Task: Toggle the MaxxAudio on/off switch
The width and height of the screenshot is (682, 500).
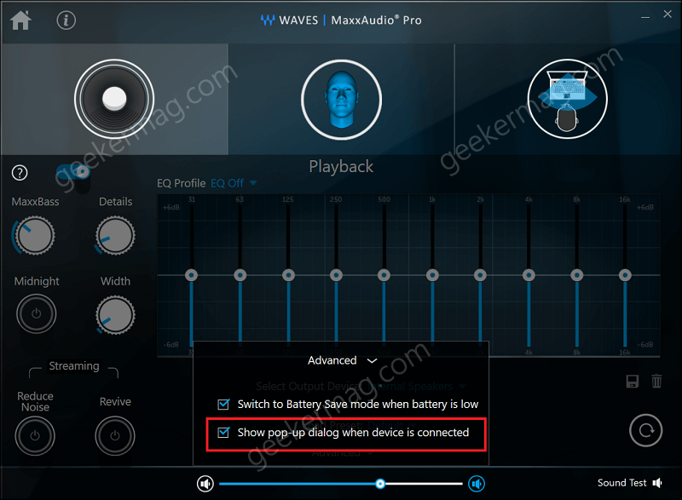Action: (73, 172)
